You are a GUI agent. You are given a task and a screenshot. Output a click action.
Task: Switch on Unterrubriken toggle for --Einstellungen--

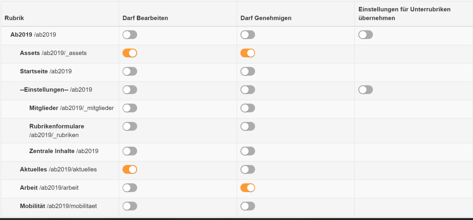coord(365,90)
